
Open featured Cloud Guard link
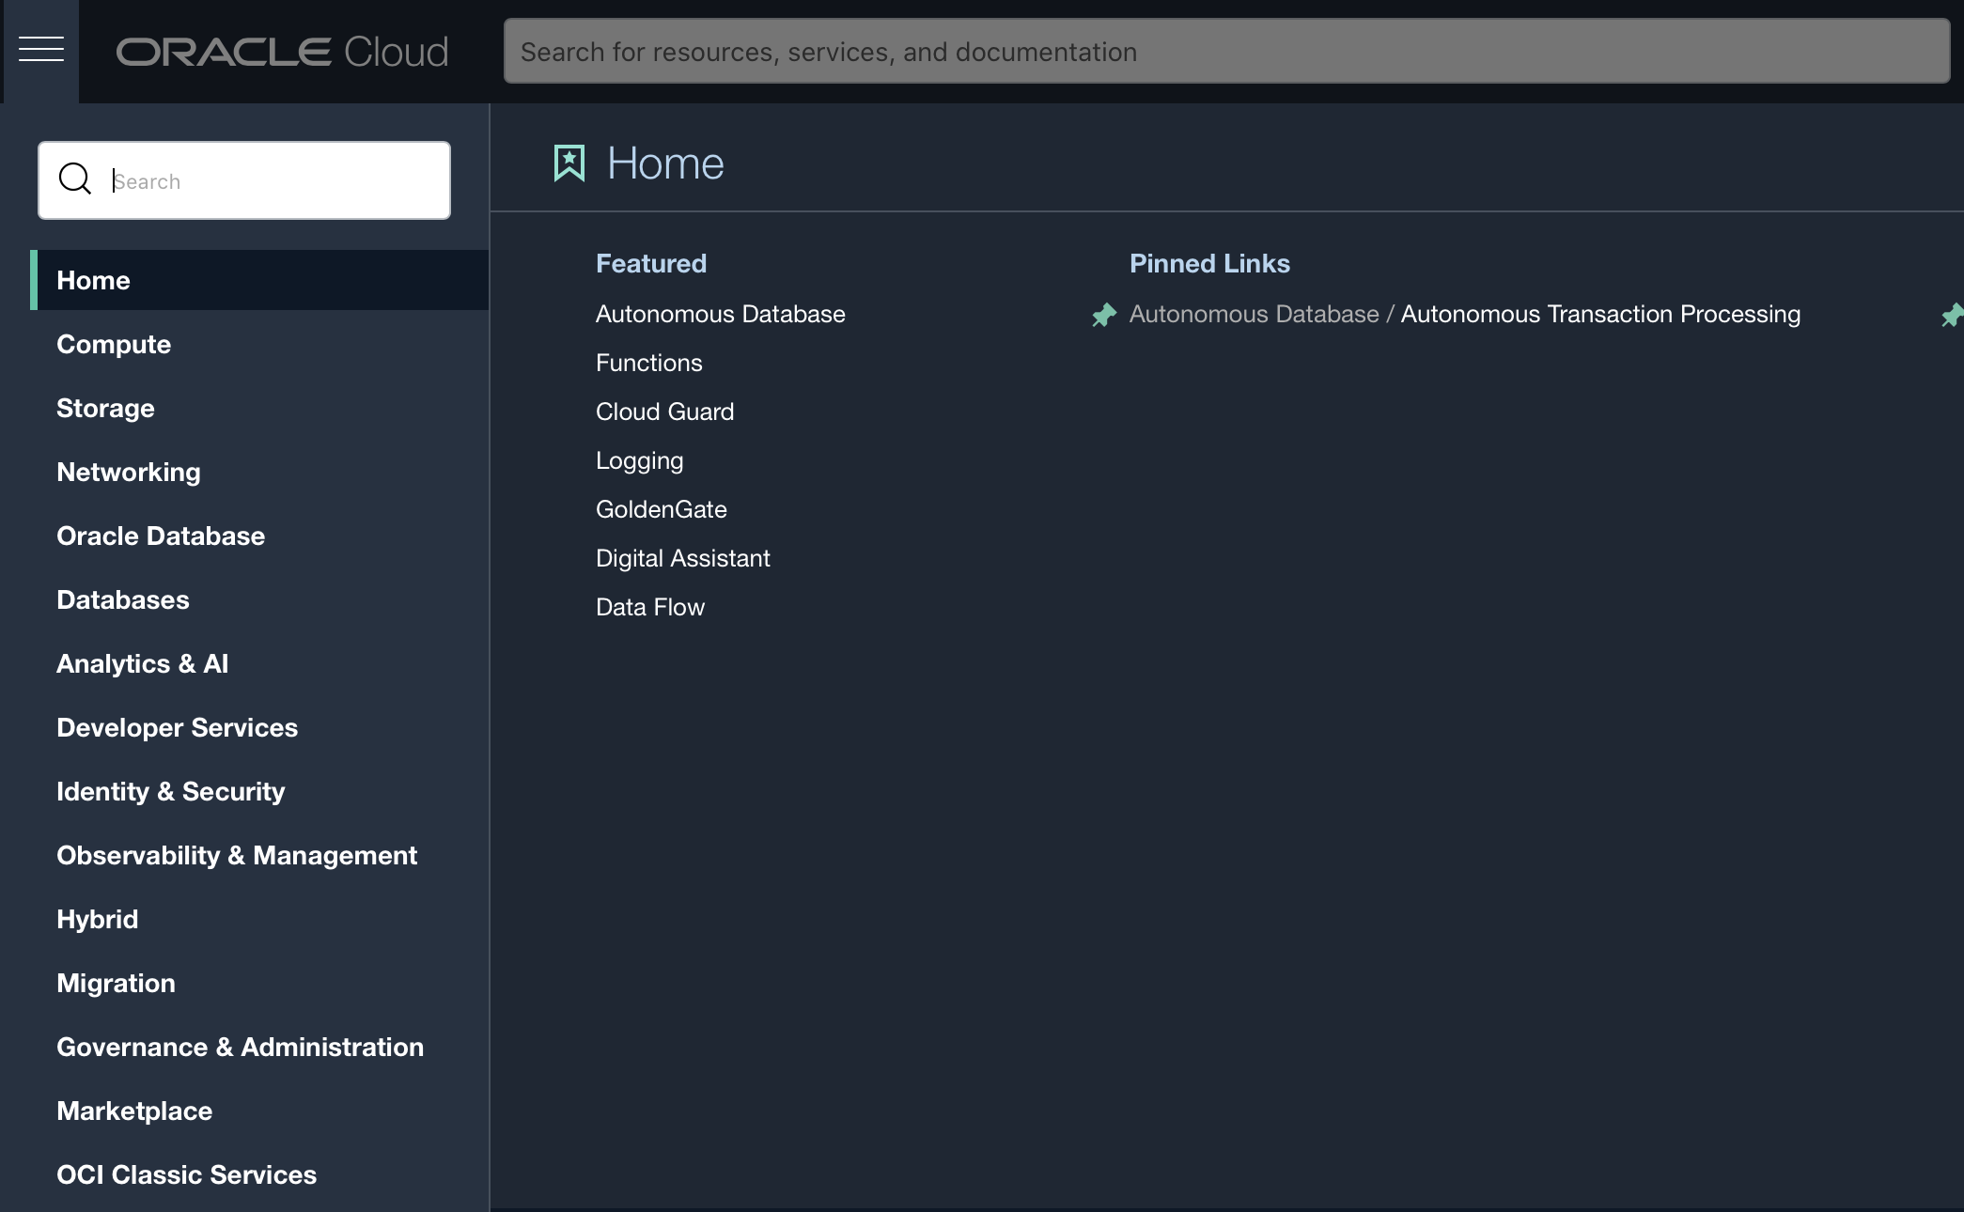click(665, 412)
